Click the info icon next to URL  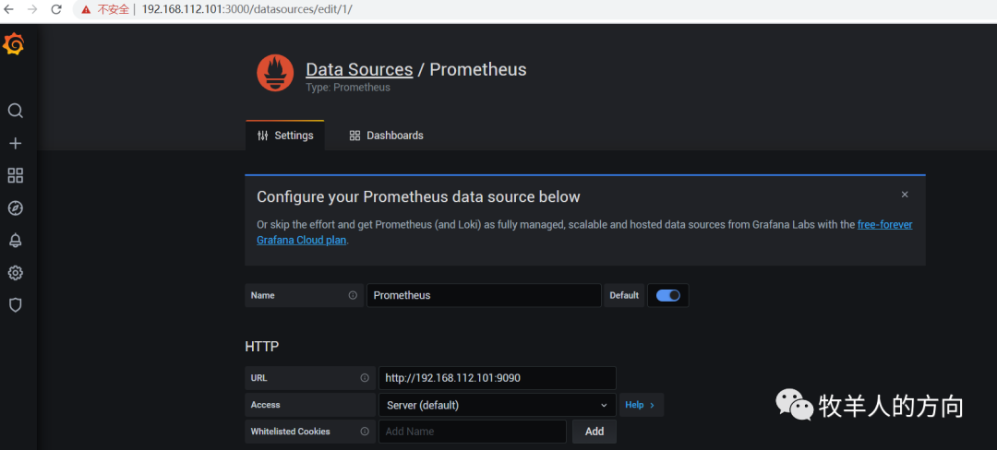coord(365,378)
